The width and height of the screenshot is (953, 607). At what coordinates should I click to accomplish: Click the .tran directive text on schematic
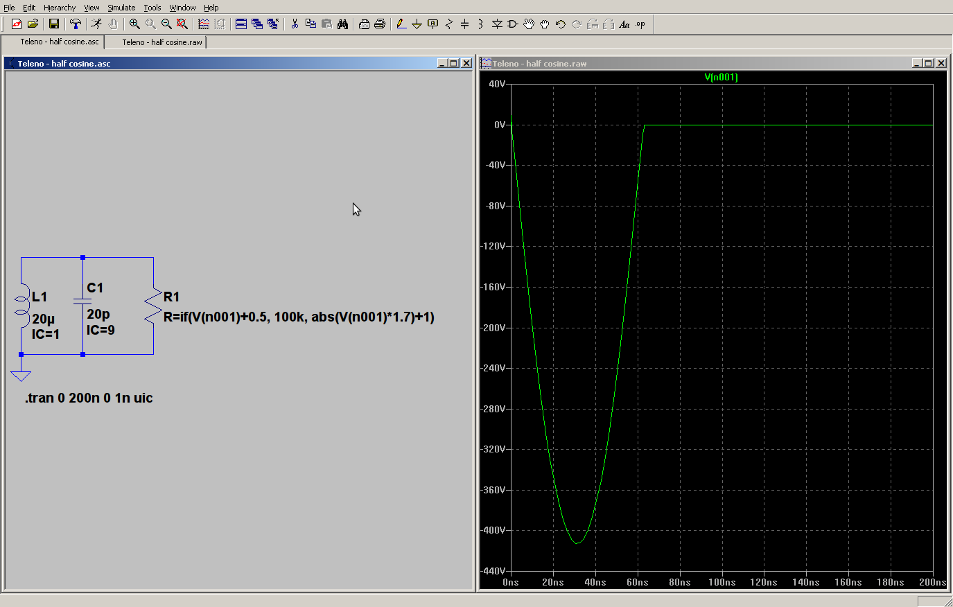(x=89, y=398)
